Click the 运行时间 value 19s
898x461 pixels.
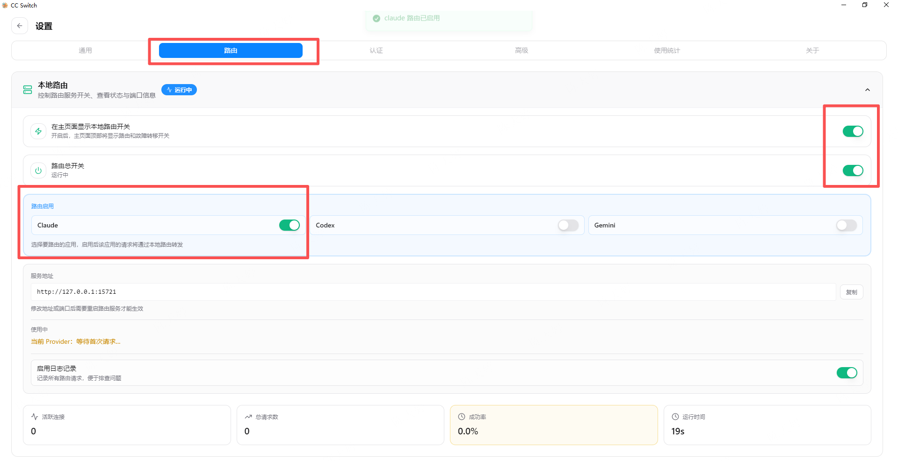[678, 431]
